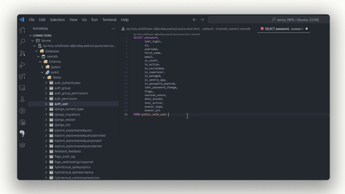Collapse the Tables folder
This screenshot has height=194, width=345.
[44, 78]
